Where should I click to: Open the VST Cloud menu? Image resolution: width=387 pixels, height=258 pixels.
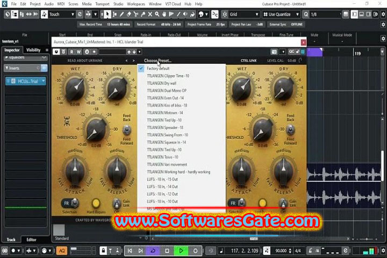[173, 4]
